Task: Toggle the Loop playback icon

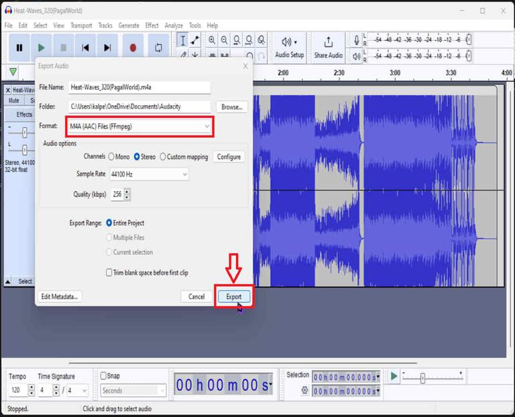Action: pyautogui.click(x=158, y=48)
